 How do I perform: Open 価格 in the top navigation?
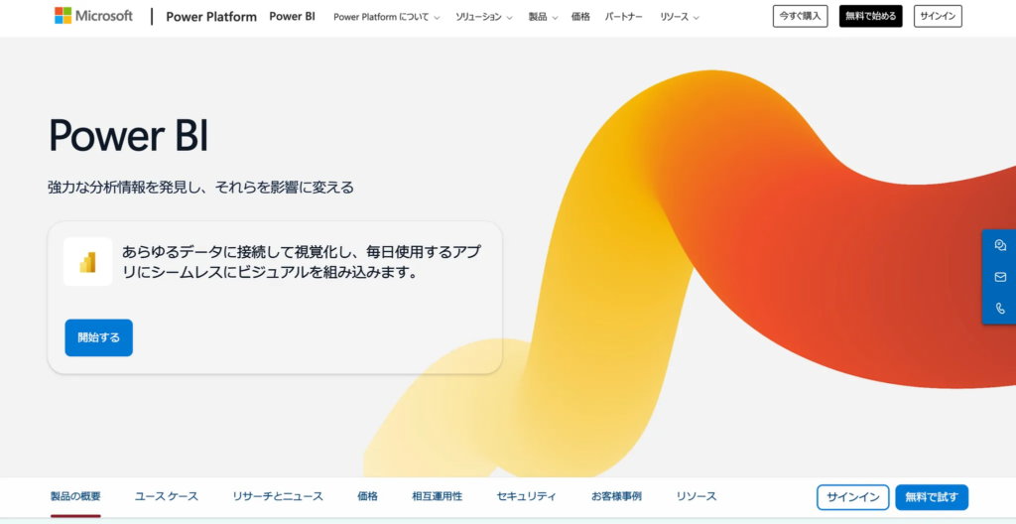coord(580,17)
